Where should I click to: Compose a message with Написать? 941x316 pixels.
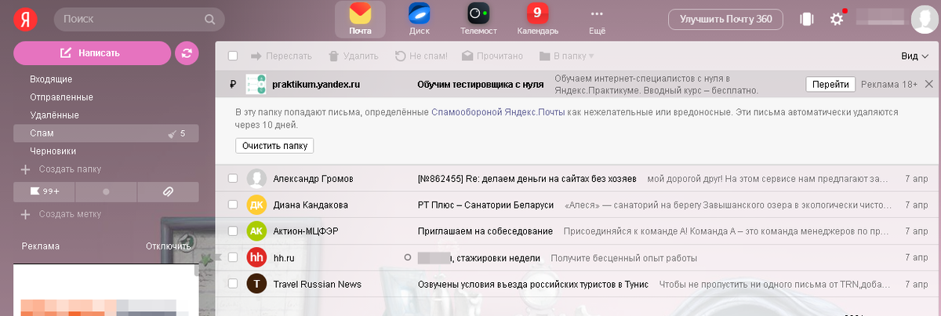(x=92, y=53)
